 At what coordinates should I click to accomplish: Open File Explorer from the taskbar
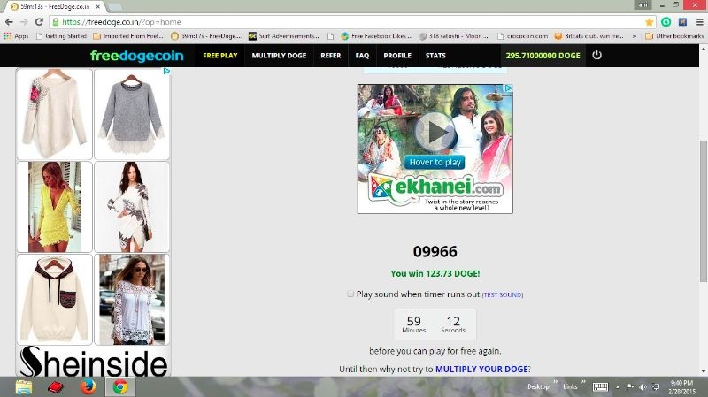pyautogui.click(x=24, y=387)
